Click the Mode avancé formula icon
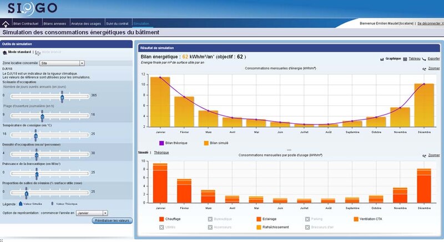Viewport: 444px width, 242px height. coord(38,53)
